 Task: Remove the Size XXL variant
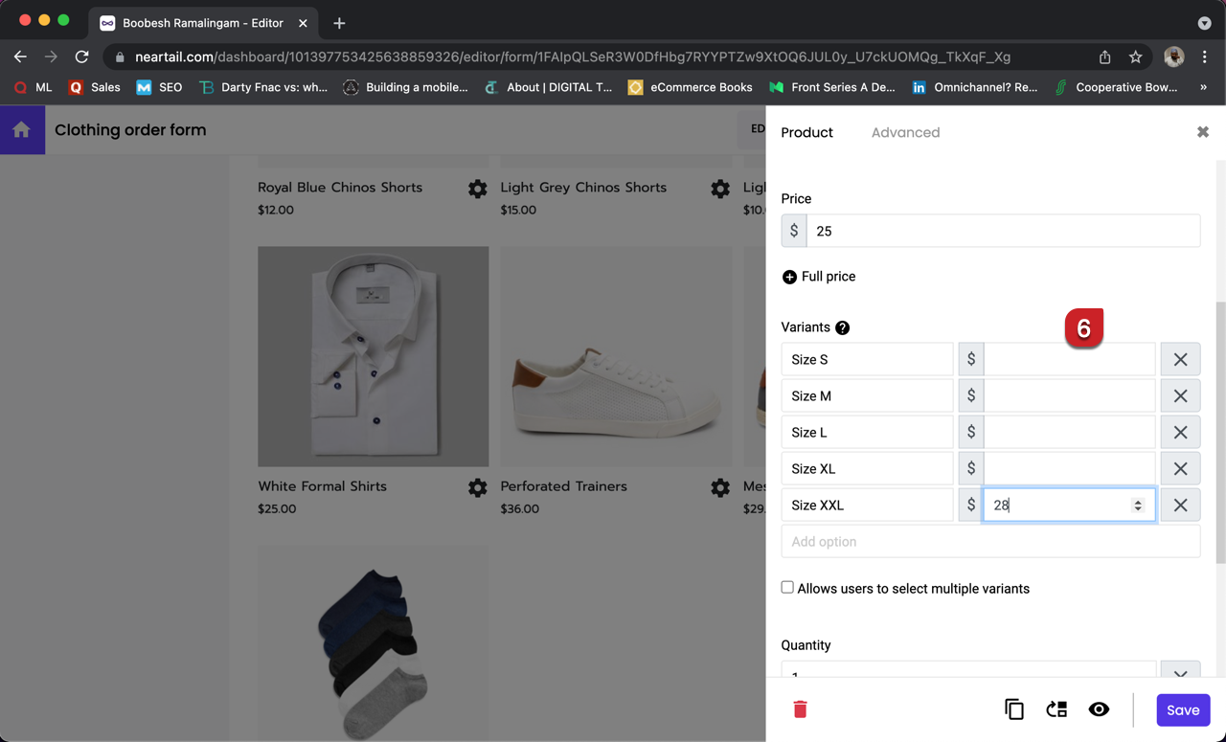click(x=1180, y=506)
